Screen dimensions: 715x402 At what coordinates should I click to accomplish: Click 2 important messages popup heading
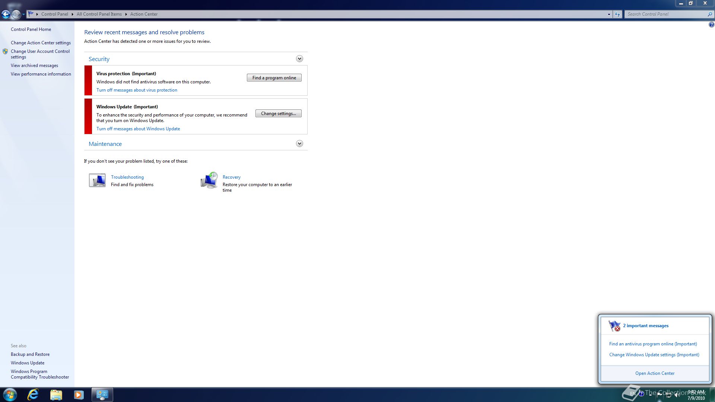(x=646, y=326)
